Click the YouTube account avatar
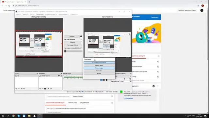The image size is (209, 118). click(202, 10)
